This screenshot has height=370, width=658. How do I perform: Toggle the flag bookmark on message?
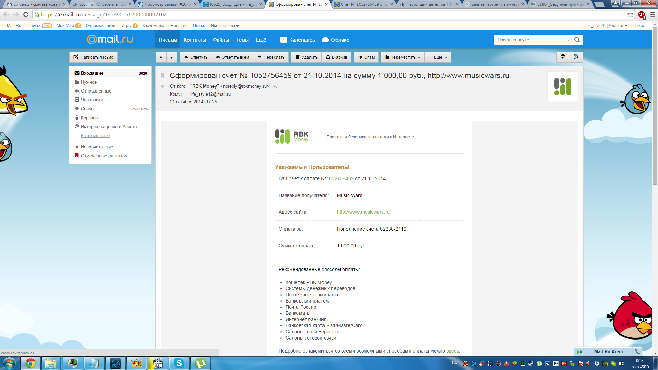tap(163, 76)
